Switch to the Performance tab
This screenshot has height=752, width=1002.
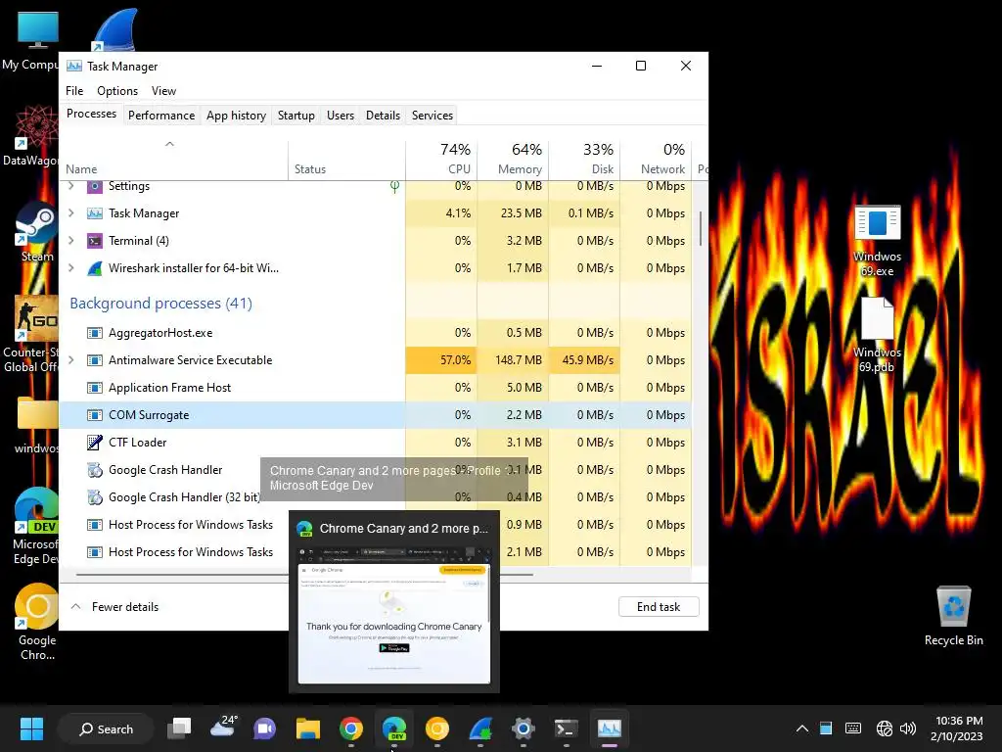click(x=161, y=116)
